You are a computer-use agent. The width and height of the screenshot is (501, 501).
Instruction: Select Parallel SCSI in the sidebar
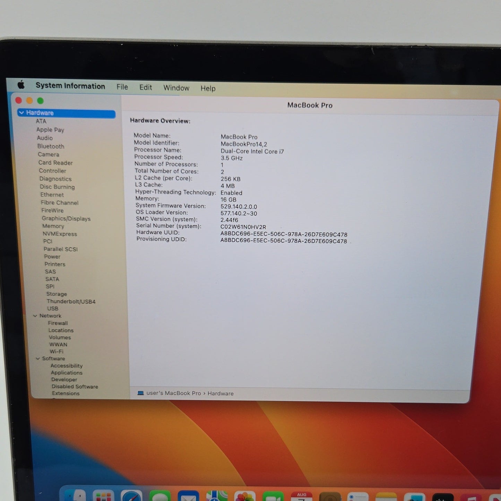pyautogui.click(x=61, y=249)
